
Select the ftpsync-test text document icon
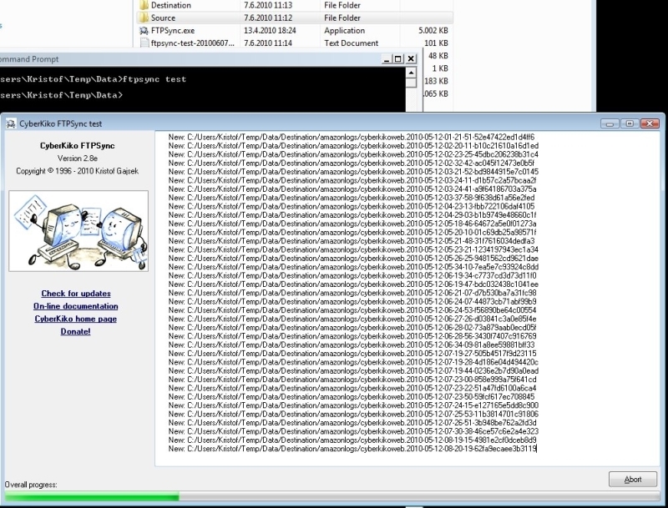point(144,43)
